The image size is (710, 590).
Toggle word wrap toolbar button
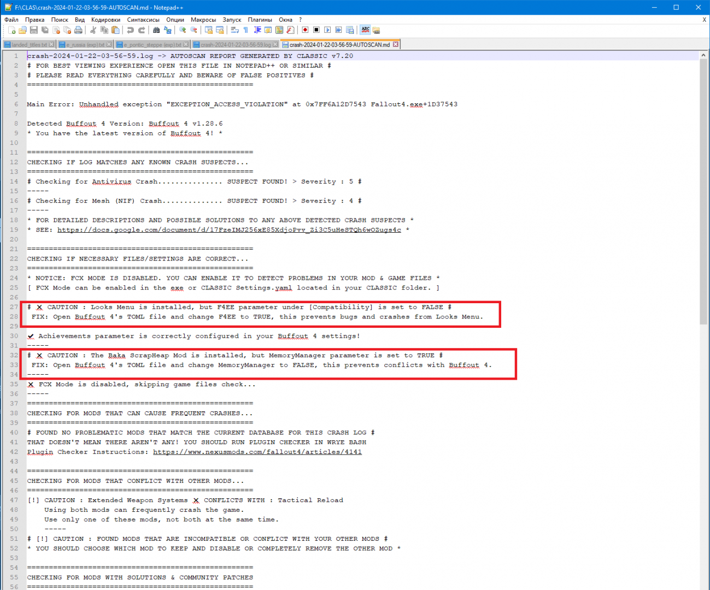(x=234, y=30)
